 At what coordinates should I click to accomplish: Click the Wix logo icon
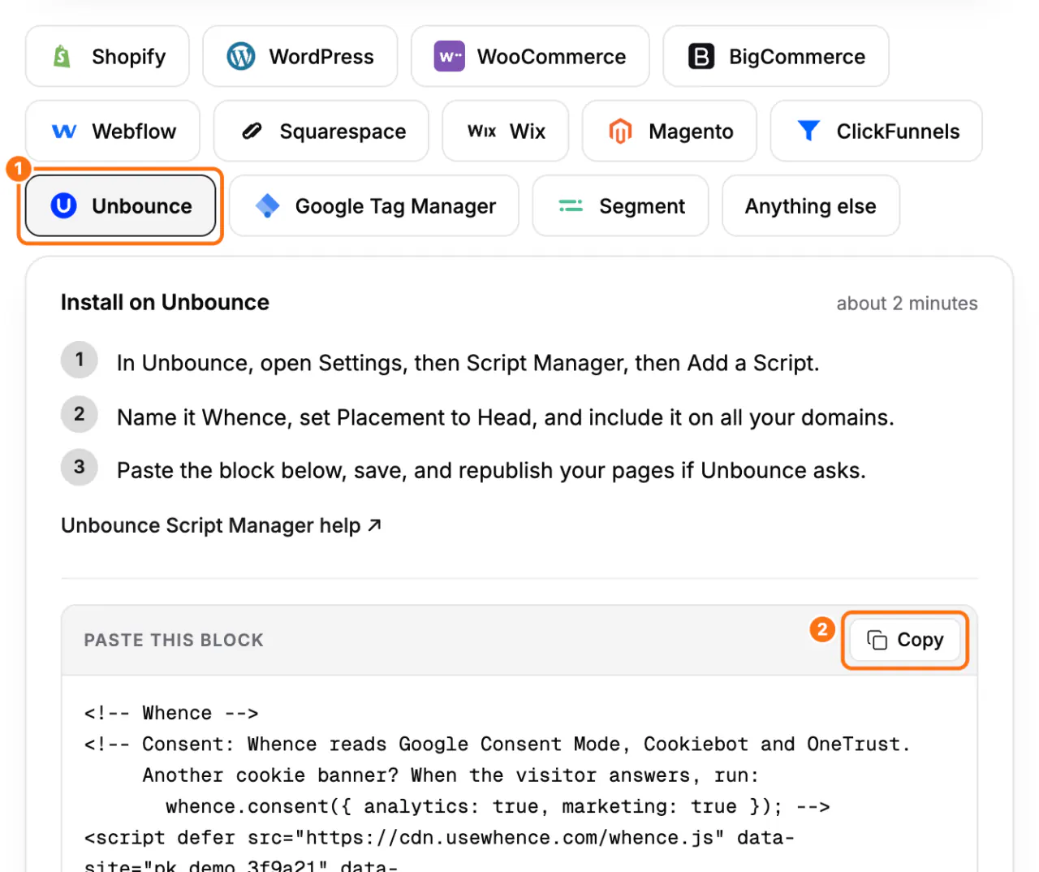tap(482, 132)
